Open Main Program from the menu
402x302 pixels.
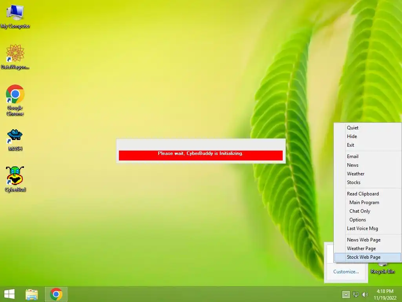coord(367,203)
